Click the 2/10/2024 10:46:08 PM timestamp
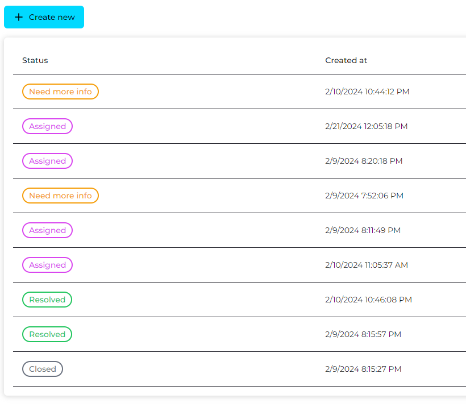This screenshot has height=407, width=466. [x=368, y=300]
